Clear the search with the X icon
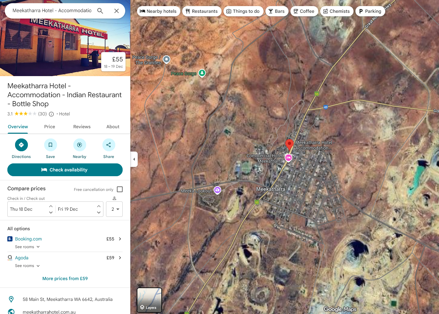The width and height of the screenshot is (439, 314). coord(117,11)
